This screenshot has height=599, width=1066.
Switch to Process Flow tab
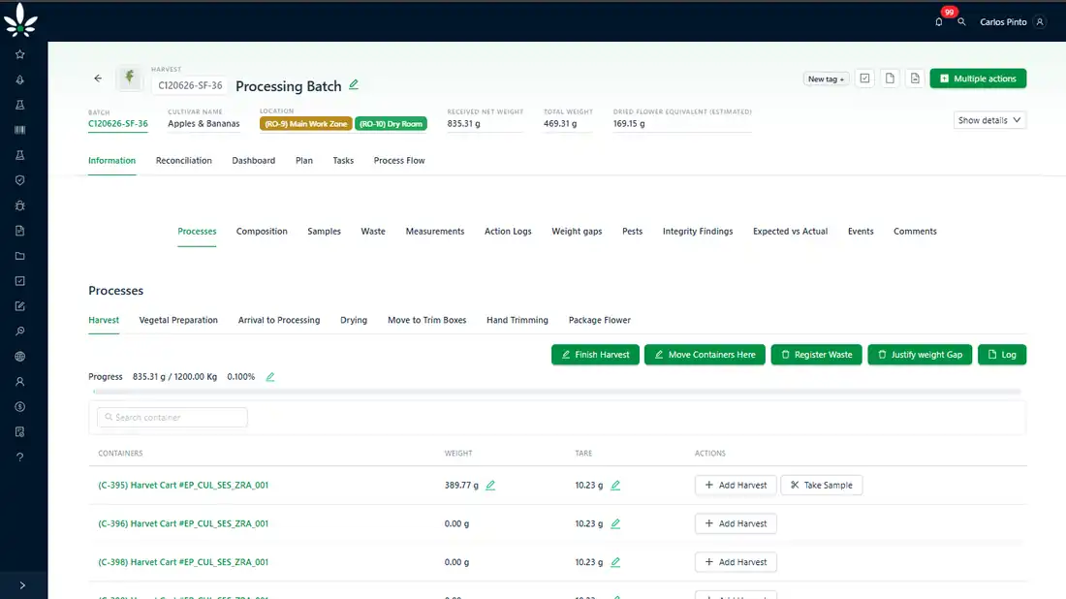click(x=399, y=161)
